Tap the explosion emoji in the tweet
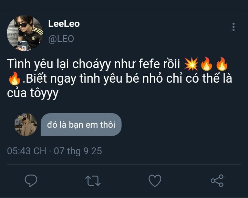 point(190,64)
